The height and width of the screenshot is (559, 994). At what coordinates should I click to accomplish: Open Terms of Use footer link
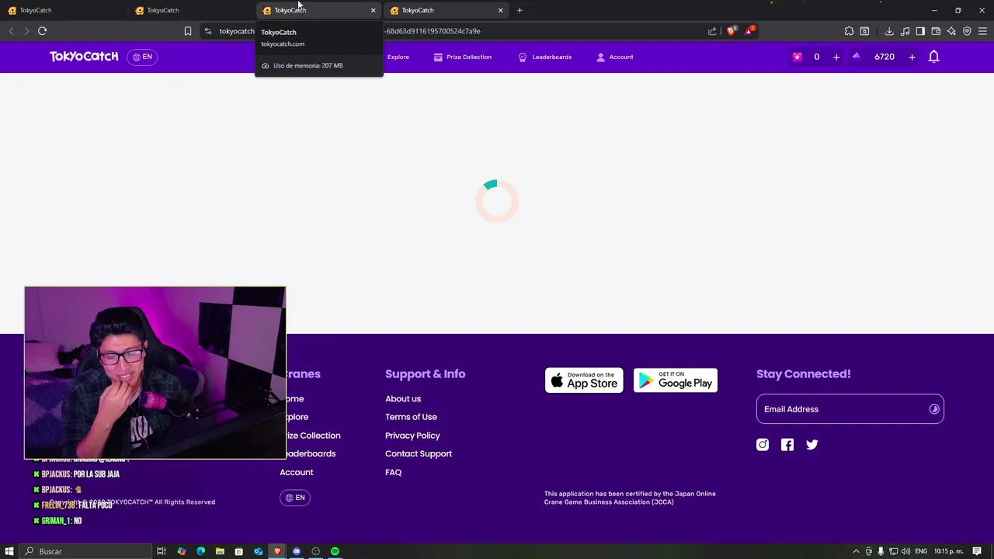coord(411,417)
